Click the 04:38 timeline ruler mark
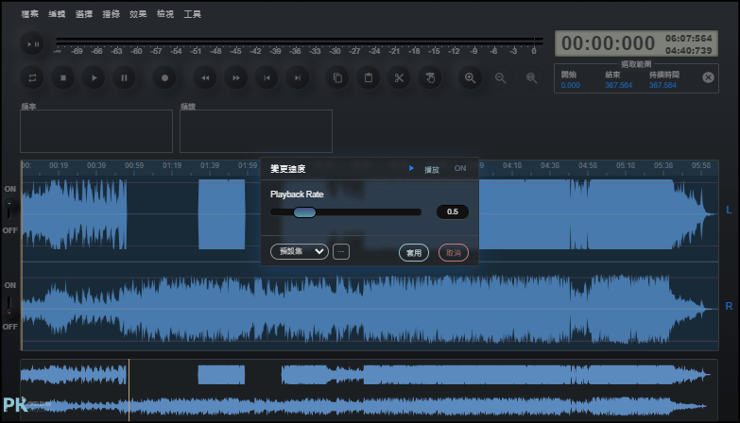The image size is (740, 423). tap(550, 165)
